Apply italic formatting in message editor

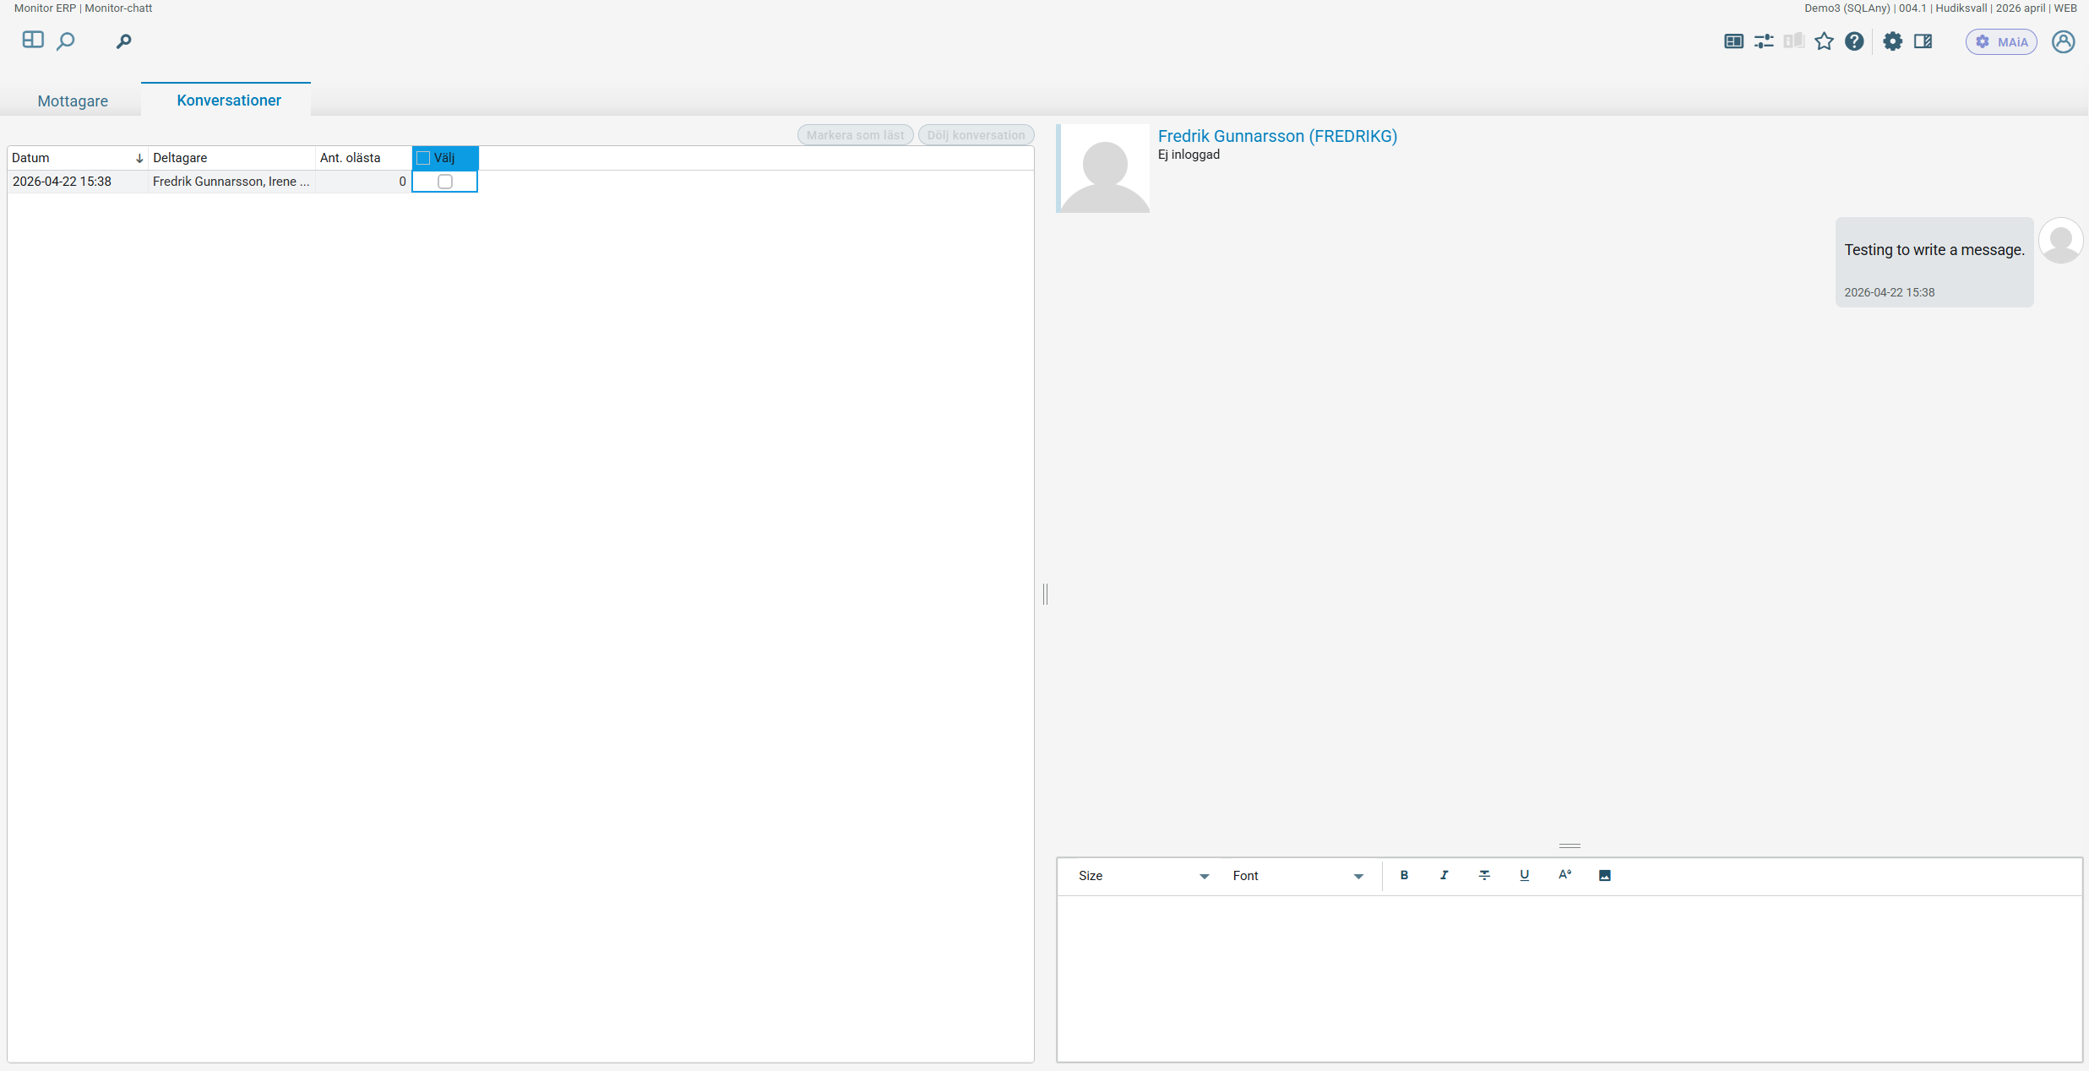1444,875
